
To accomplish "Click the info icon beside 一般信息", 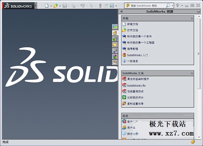I will [124, 61].
